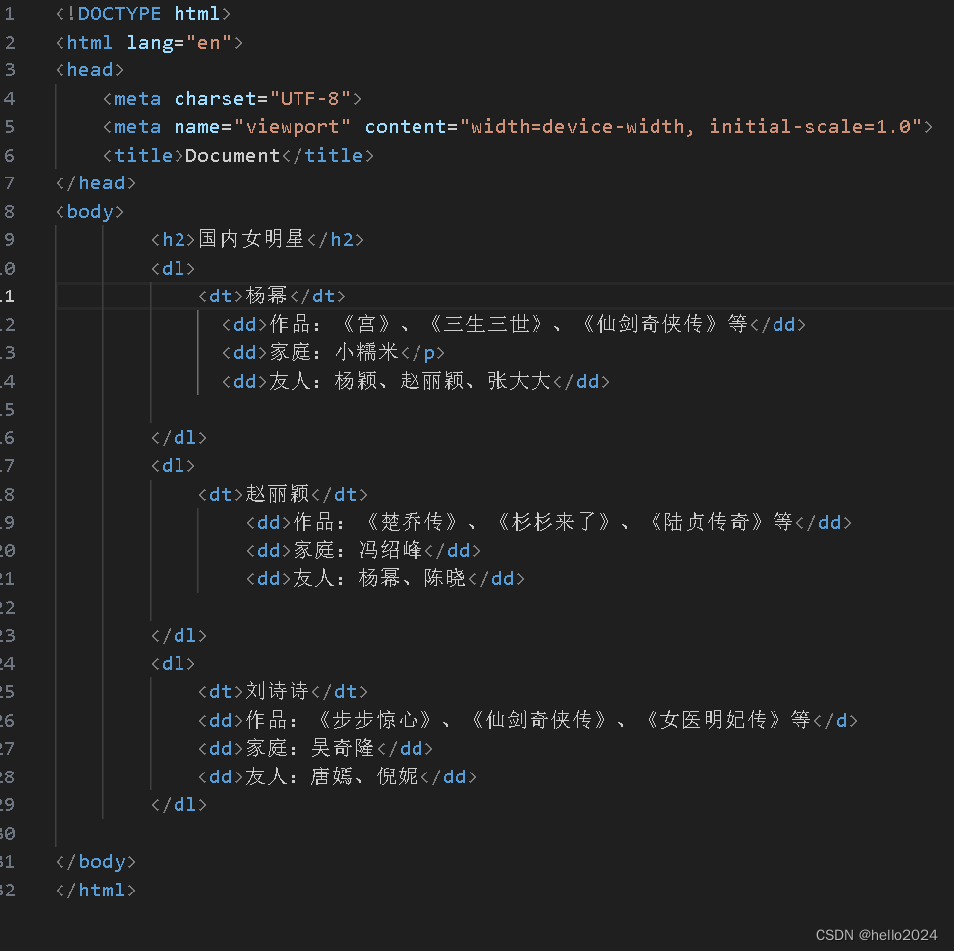Click the word Document inside title
This screenshot has width=954, height=951.
point(232,155)
